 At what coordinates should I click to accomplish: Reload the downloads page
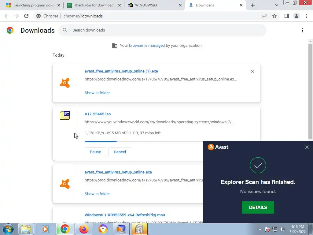pyautogui.click(x=26, y=16)
